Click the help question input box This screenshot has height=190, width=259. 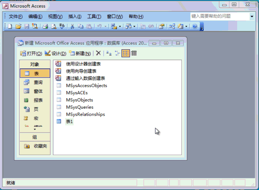click(x=220, y=17)
